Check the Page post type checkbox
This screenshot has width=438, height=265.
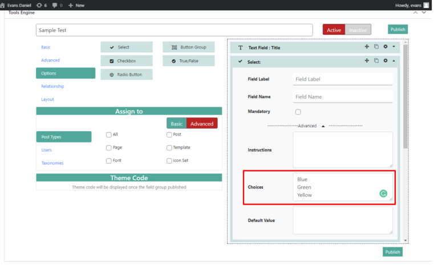coord(109,148)
